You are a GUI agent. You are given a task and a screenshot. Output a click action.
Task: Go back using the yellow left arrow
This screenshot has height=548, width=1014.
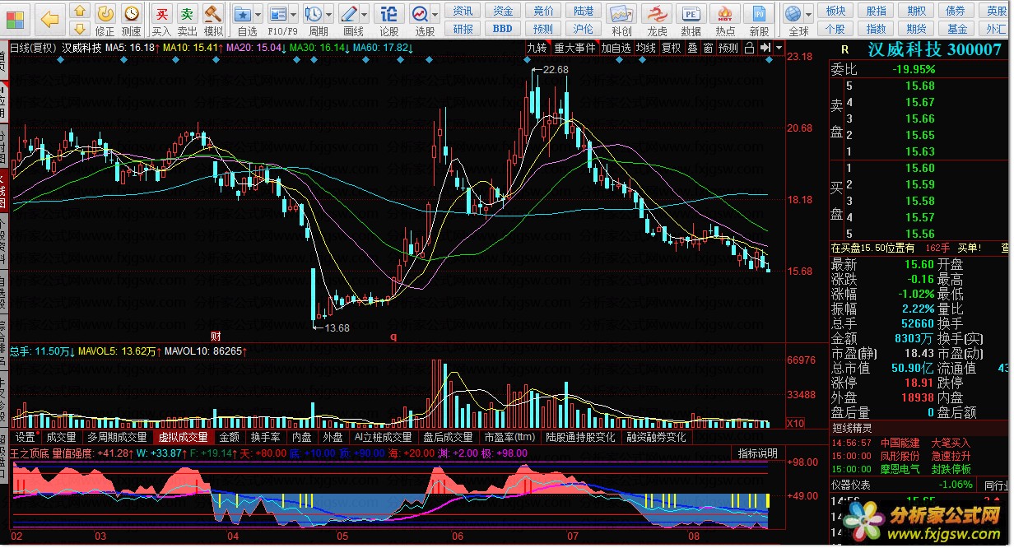pos(50,18)
